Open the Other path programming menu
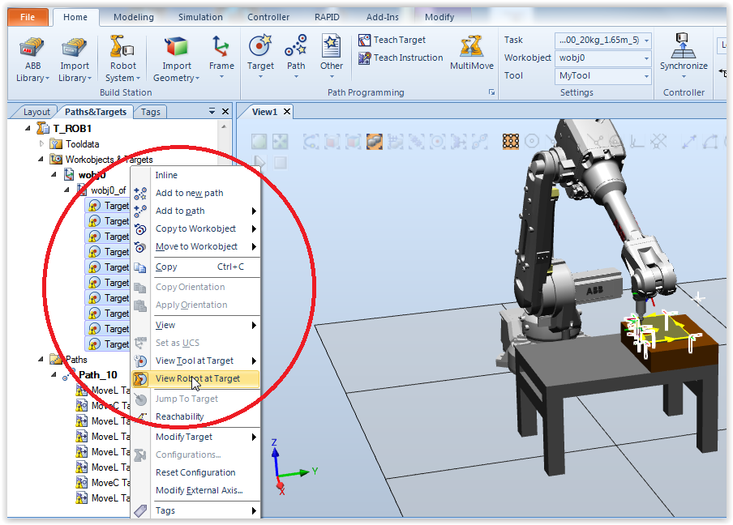The width and height of the screenshot is (733, 525). tap(332, 56)
